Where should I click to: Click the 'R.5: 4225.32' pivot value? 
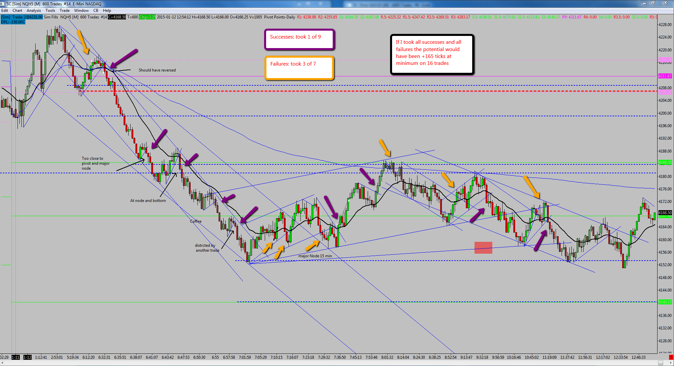391,17
